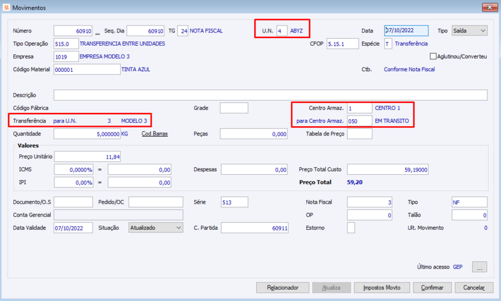Click the Espécie field containing T

click(388, 44)
